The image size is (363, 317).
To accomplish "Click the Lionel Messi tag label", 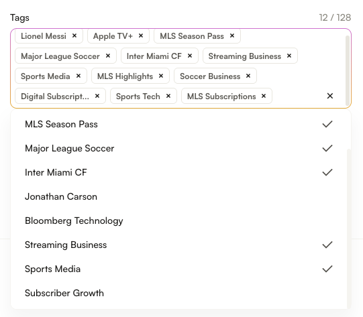I will (x=44, y=36).
